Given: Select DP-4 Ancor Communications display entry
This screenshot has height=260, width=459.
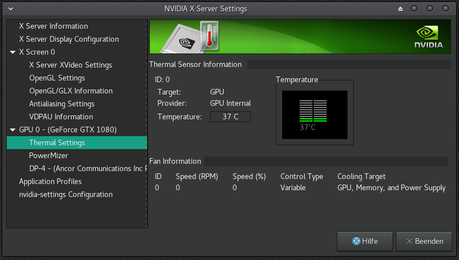Looking at the screenshot, I should (x=87, y=168).
